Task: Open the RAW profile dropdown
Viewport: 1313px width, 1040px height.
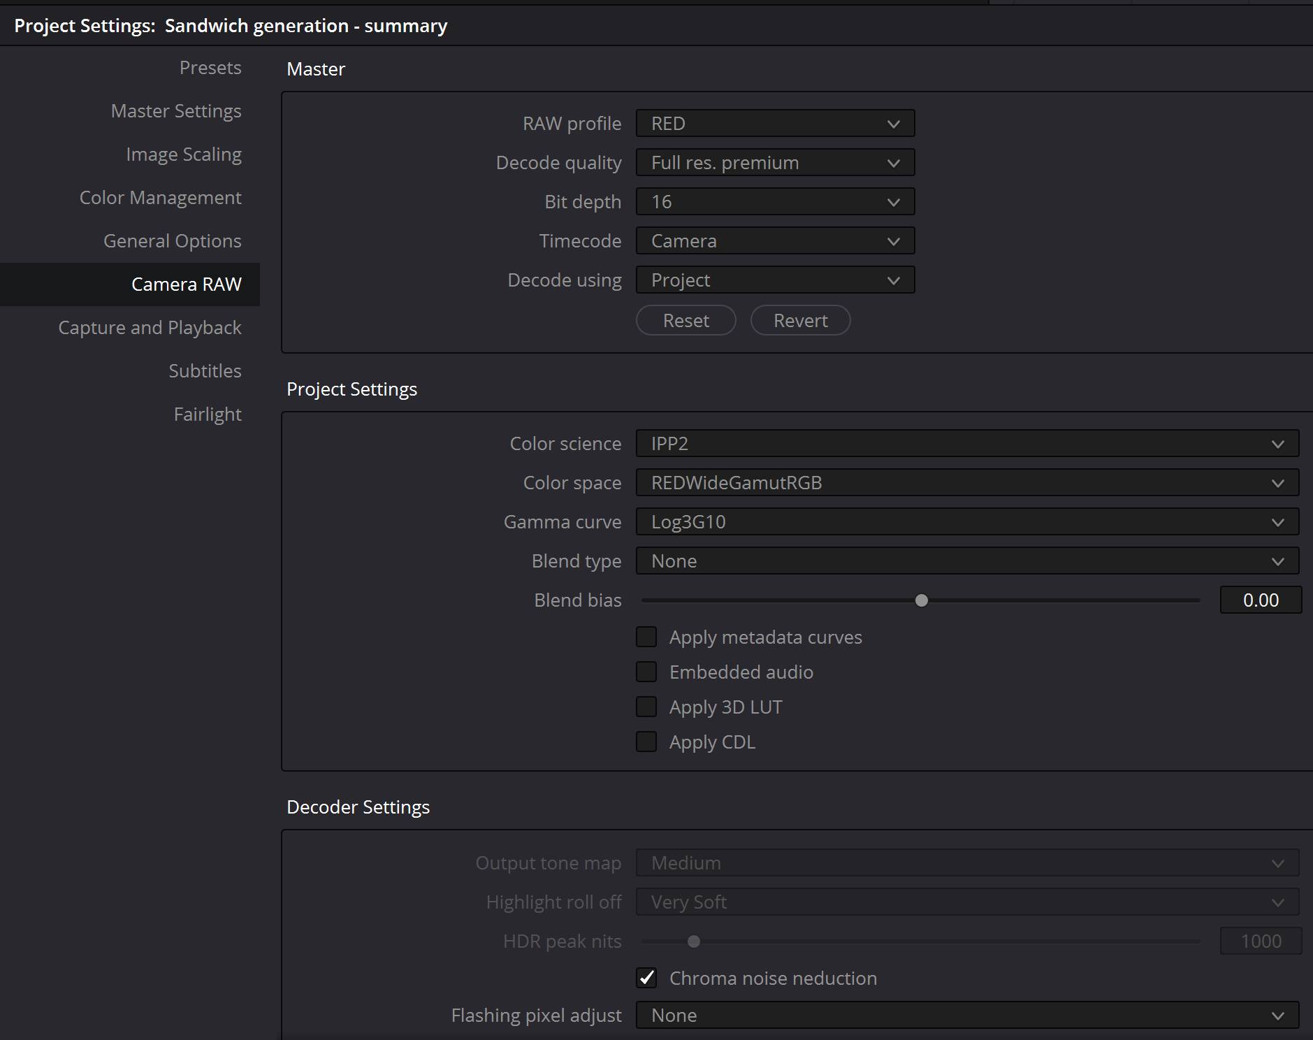Action: (x=775, y=124)
